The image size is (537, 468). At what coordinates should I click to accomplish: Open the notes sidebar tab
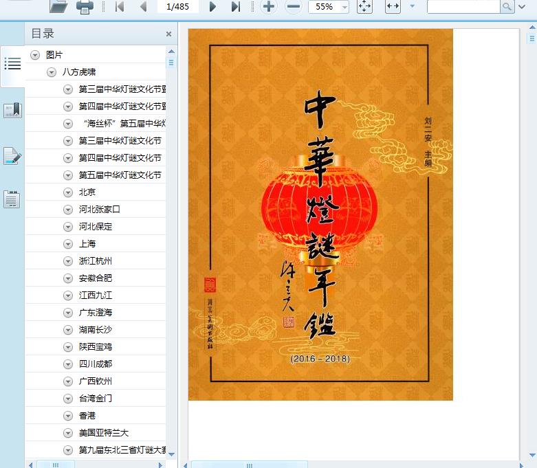click(12, 199)
